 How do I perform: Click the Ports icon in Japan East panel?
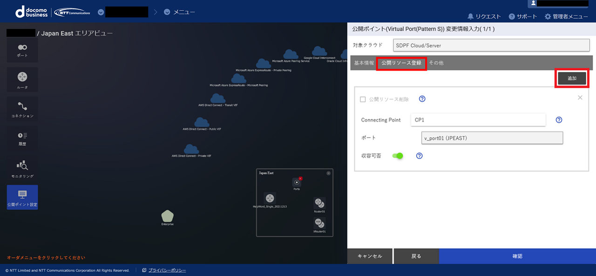(297, 182)
